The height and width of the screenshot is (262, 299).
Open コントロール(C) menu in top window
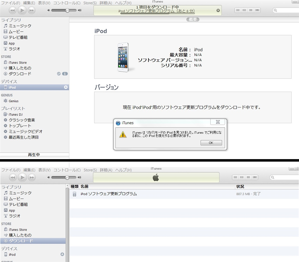[67, 3]
